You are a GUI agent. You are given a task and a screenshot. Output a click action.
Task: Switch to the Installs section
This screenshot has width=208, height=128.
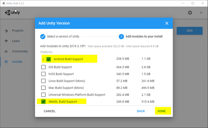(x=17, y=62)
